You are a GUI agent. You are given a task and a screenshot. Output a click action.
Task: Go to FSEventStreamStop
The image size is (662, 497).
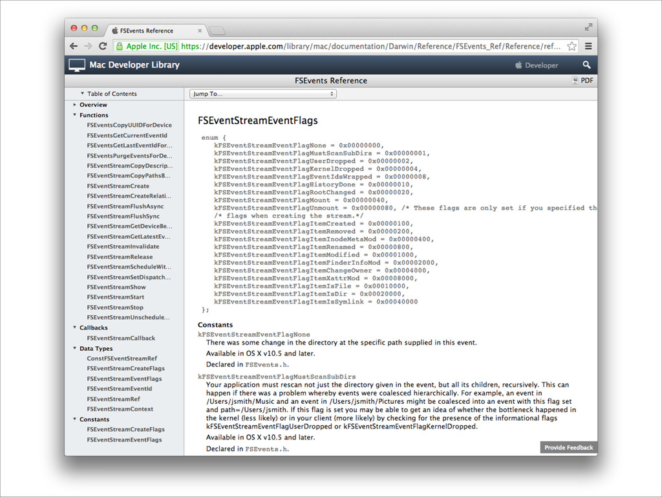[x=115, y=307]
